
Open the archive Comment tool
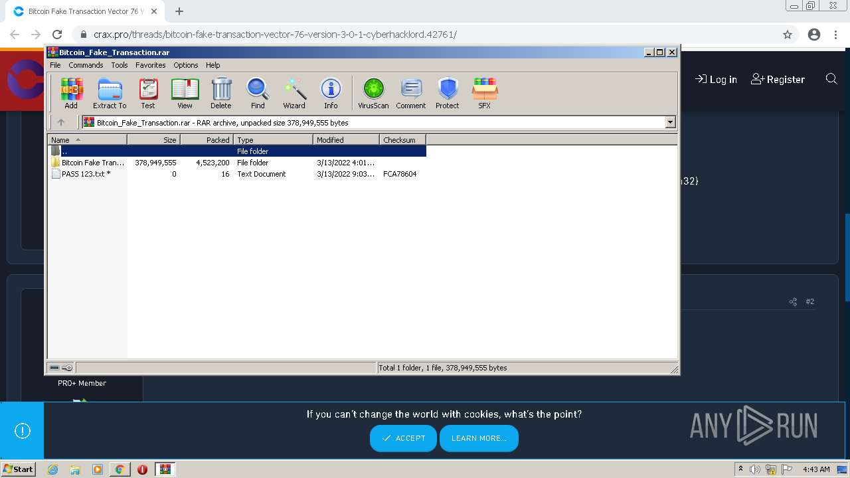(x=411, y=93)
